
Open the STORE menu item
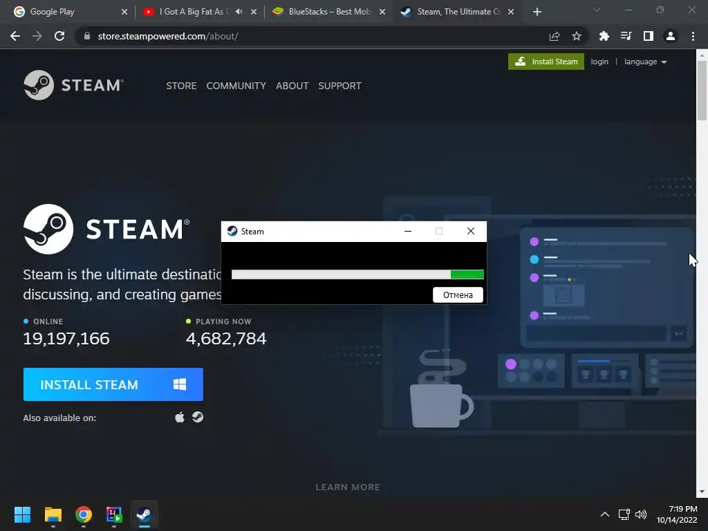tap(181, 86)
